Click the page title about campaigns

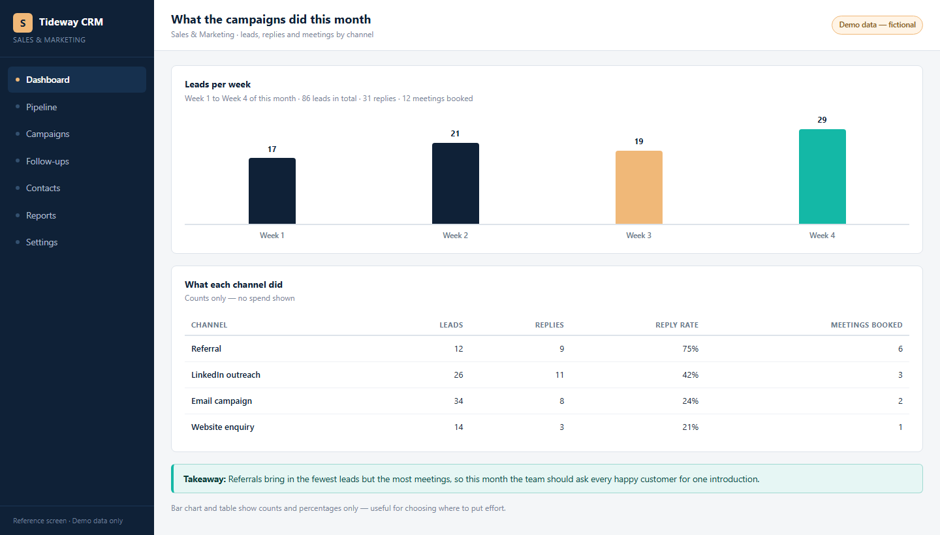271,20
